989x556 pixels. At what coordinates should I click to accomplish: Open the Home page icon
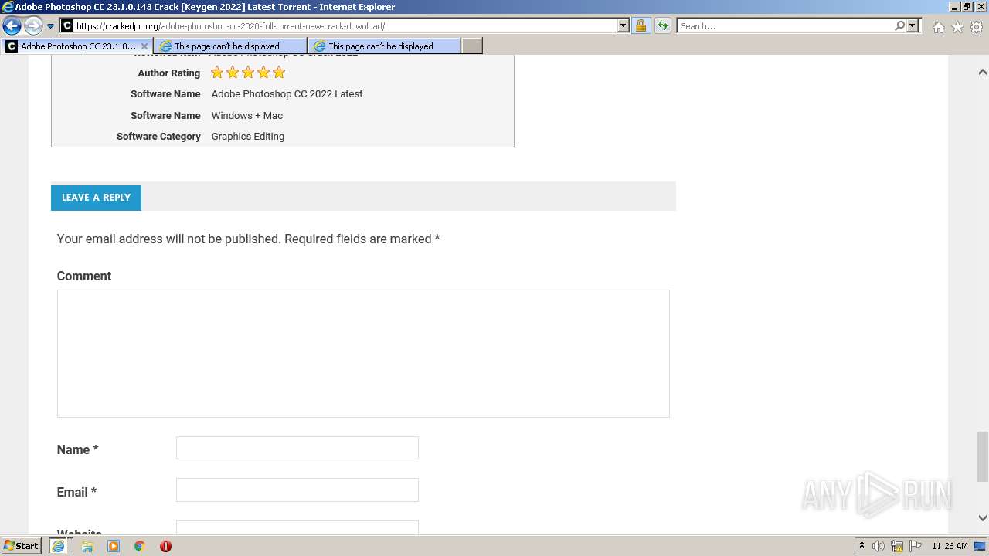(x=938, y=27)
